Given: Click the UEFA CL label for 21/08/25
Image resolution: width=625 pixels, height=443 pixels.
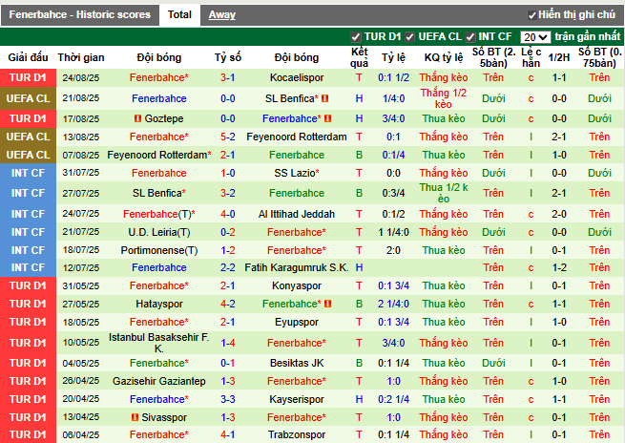Looking at the screenshot, I should pos(28,98).
